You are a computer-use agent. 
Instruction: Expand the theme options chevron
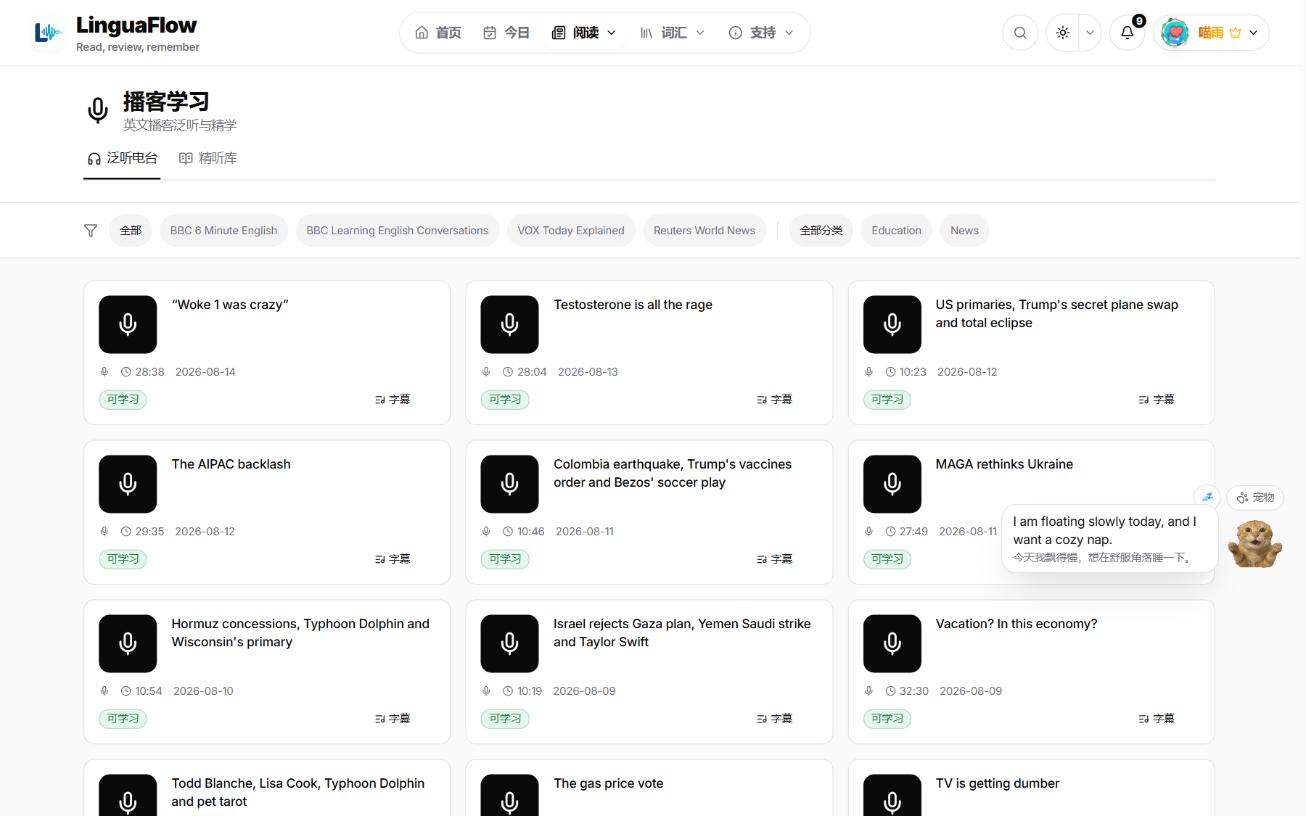point(1090,33)
